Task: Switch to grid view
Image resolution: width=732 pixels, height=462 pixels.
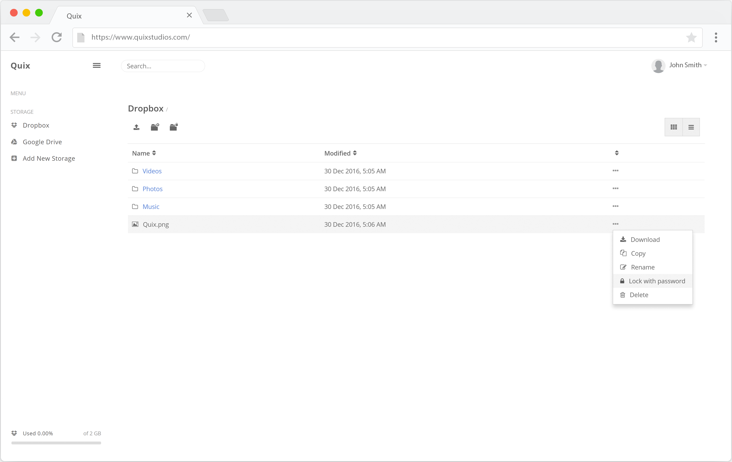Action: click(673, 127)
